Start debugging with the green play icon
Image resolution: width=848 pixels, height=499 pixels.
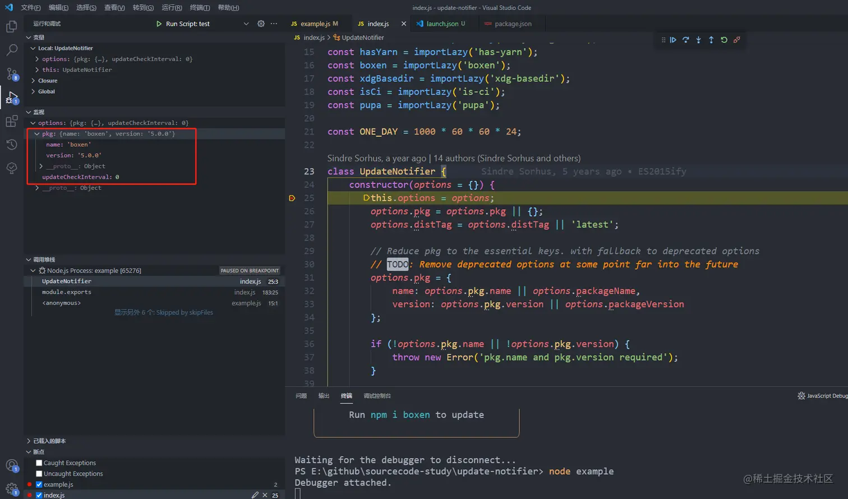click(159, 24)
